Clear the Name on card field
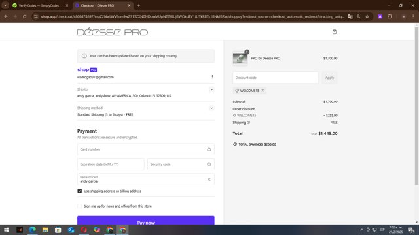Viewport: 419px width, 235px height. tap(209, 180)
